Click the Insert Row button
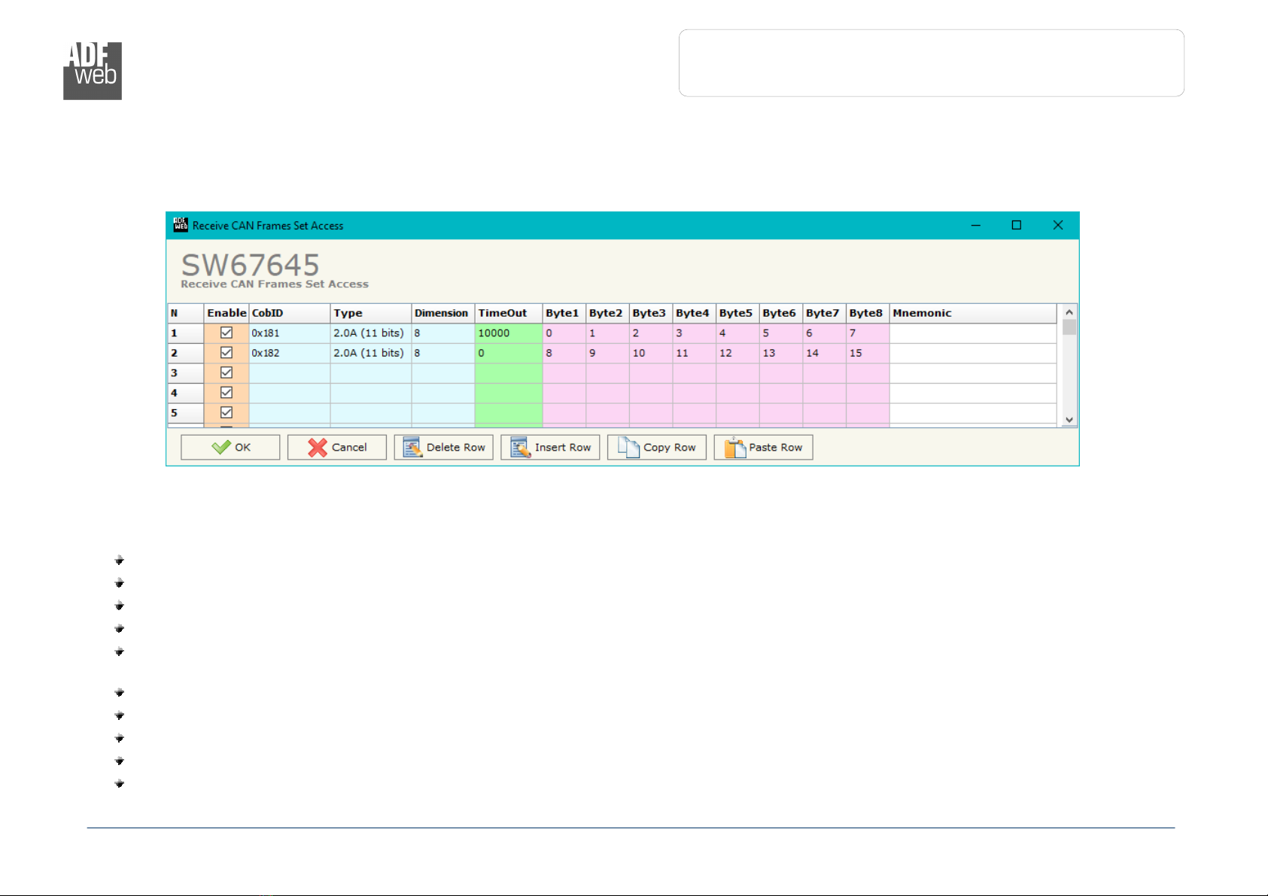This screenshot has height=896, width=1268. coord(550,447)
